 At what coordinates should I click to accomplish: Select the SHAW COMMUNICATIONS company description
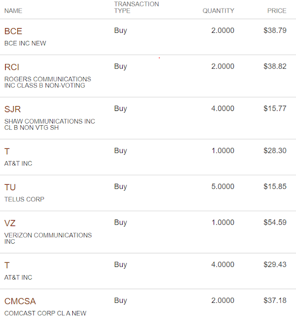[x=50, y=125]
